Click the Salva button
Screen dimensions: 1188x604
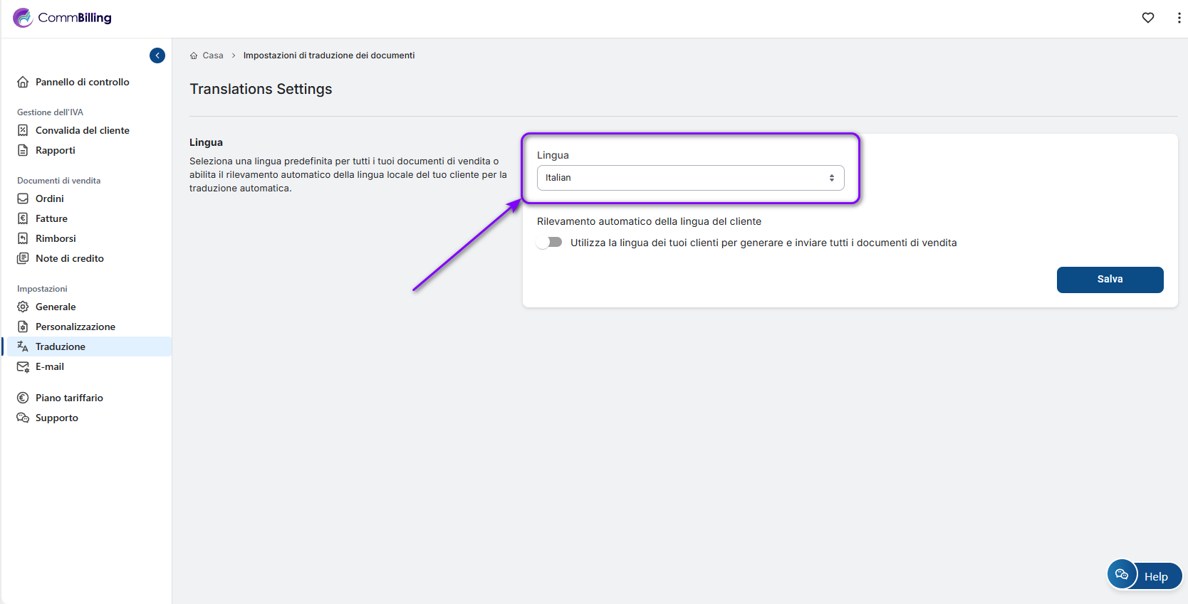pyautogui.click(x=1110, y=280)
